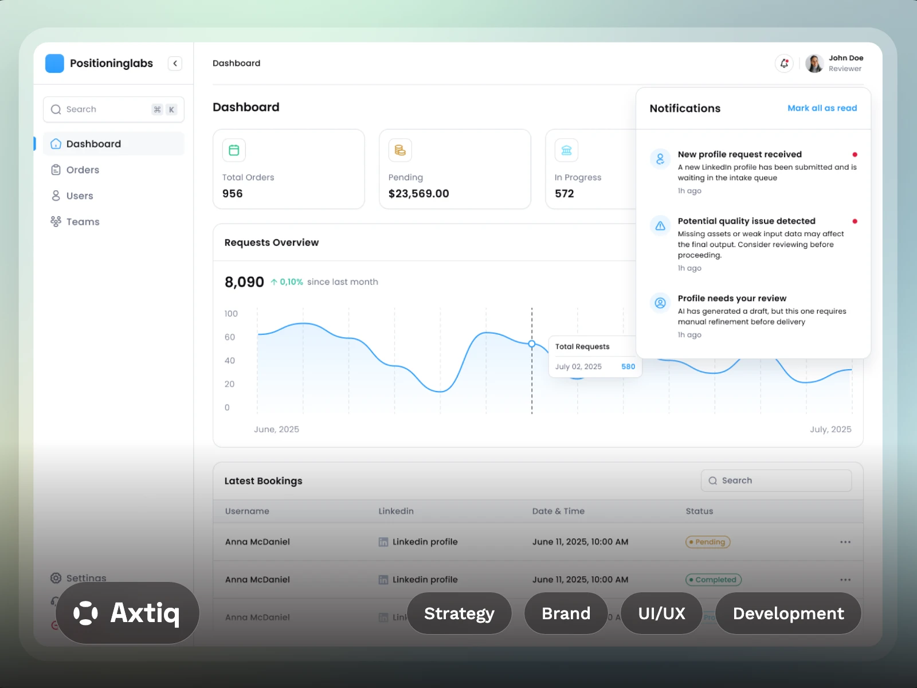
Task: Click the In Progress bank icon
Action: [566, 150]
